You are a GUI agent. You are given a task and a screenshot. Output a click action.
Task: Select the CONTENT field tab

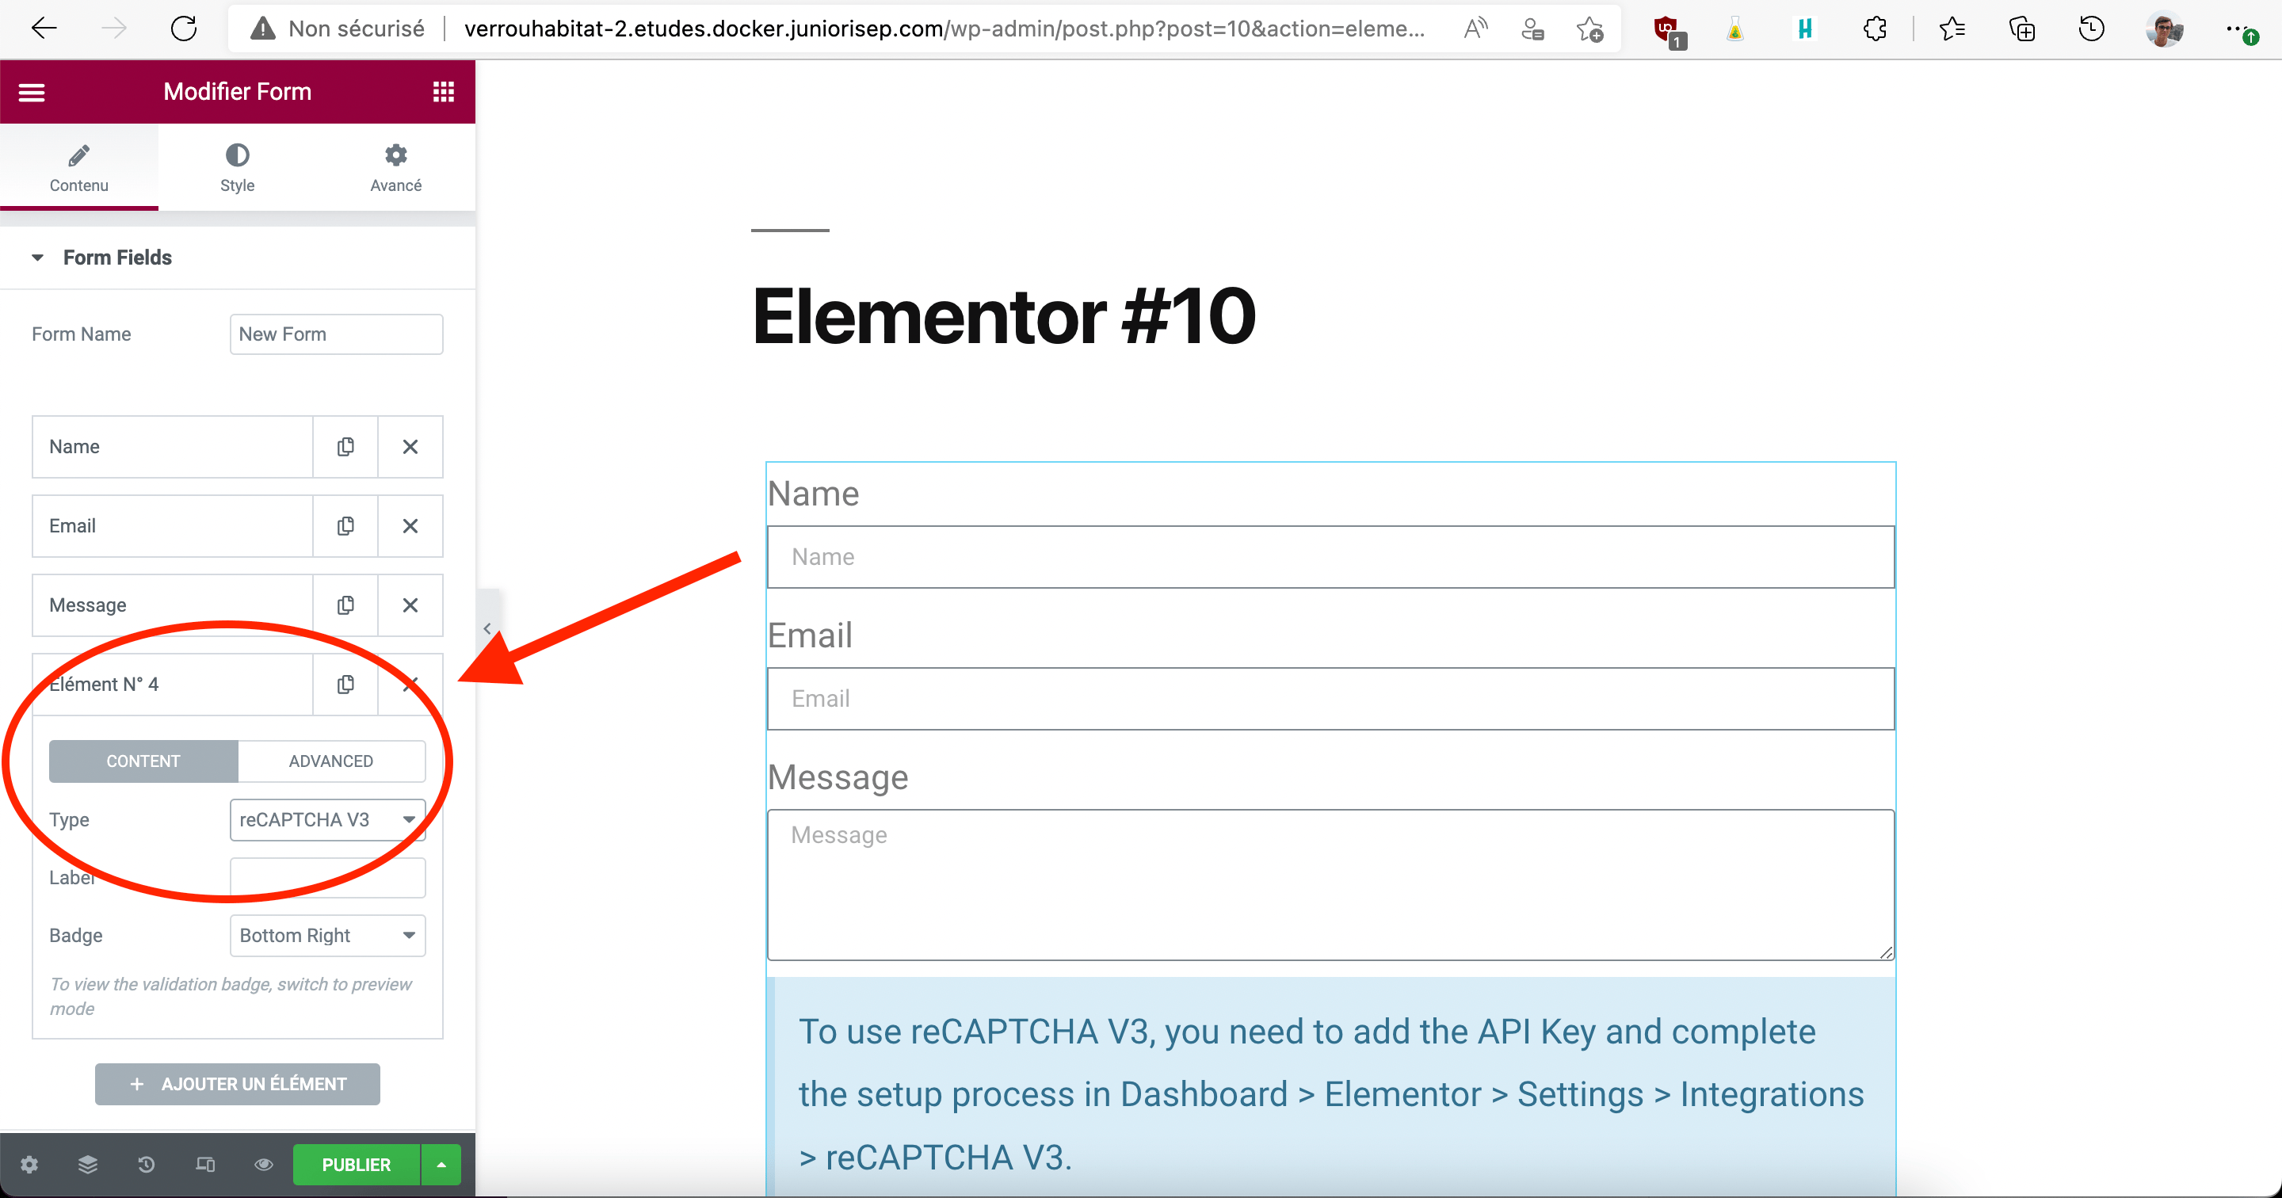[x=143, y=761]
